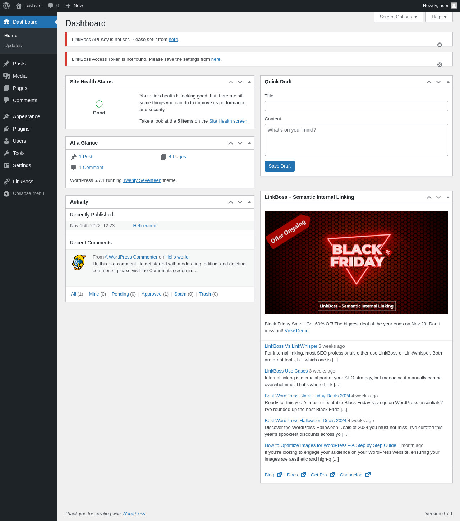The image size is (460, 521).
Task: Click the Blog external link icon
Action: click(280, 475)
